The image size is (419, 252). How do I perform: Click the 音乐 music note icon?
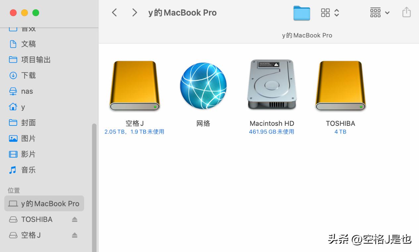pyautogui.click(x=13, y=170)
